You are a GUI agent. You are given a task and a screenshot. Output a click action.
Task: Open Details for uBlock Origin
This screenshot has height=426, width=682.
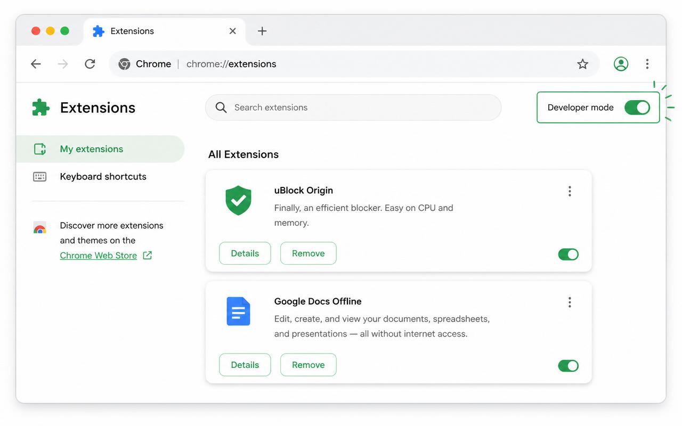245,253
